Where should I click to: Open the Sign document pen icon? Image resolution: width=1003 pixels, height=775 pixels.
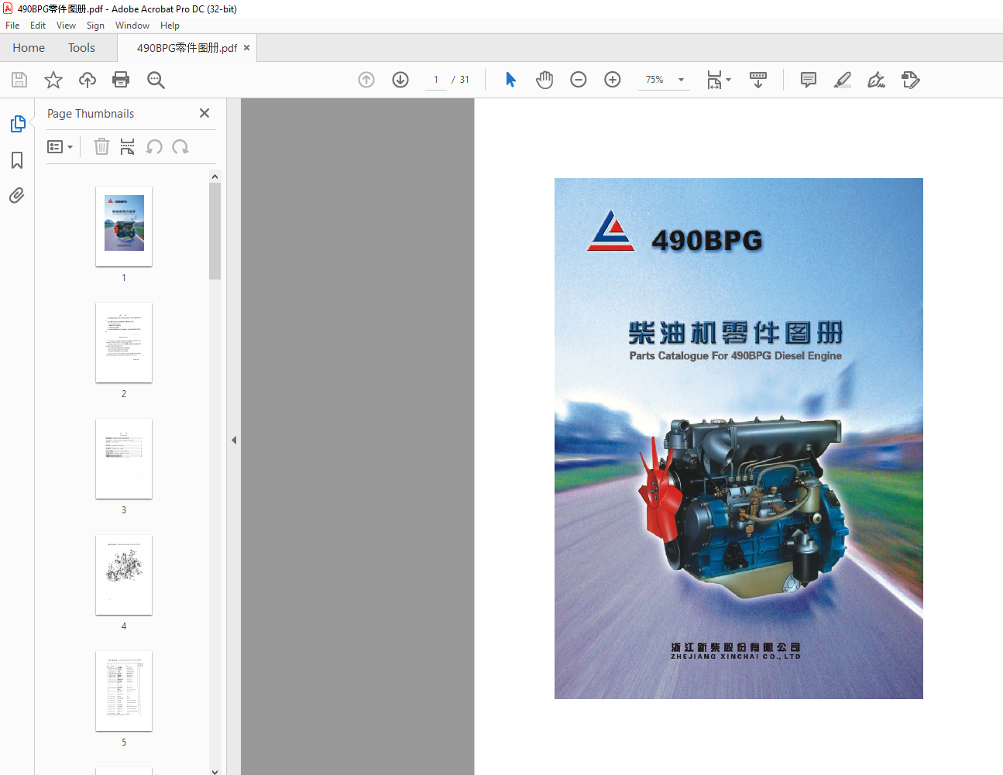(x=877, y=80)
